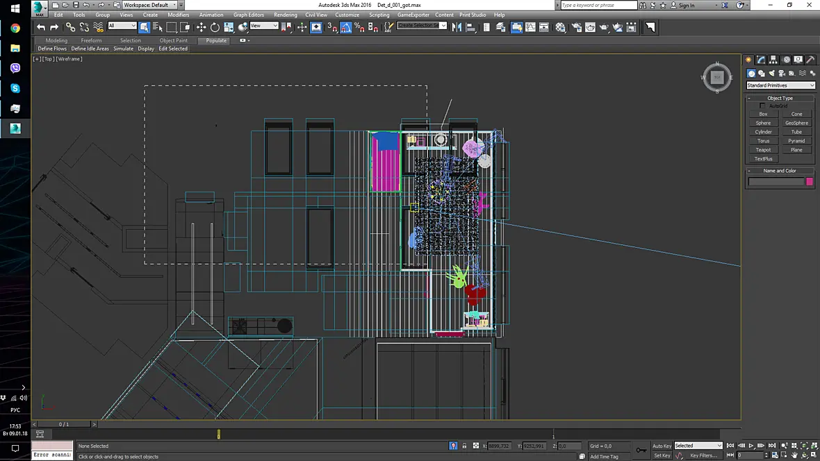The height and width of the screenshot is (461, 820).
Task: Activate the Select and Rotate tool
Action: [215, 27]
